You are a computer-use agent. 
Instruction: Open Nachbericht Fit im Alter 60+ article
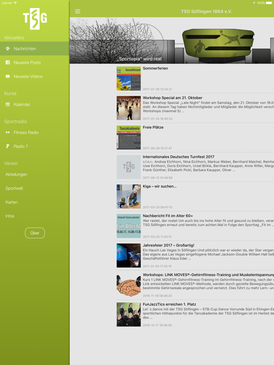point(168,216)
